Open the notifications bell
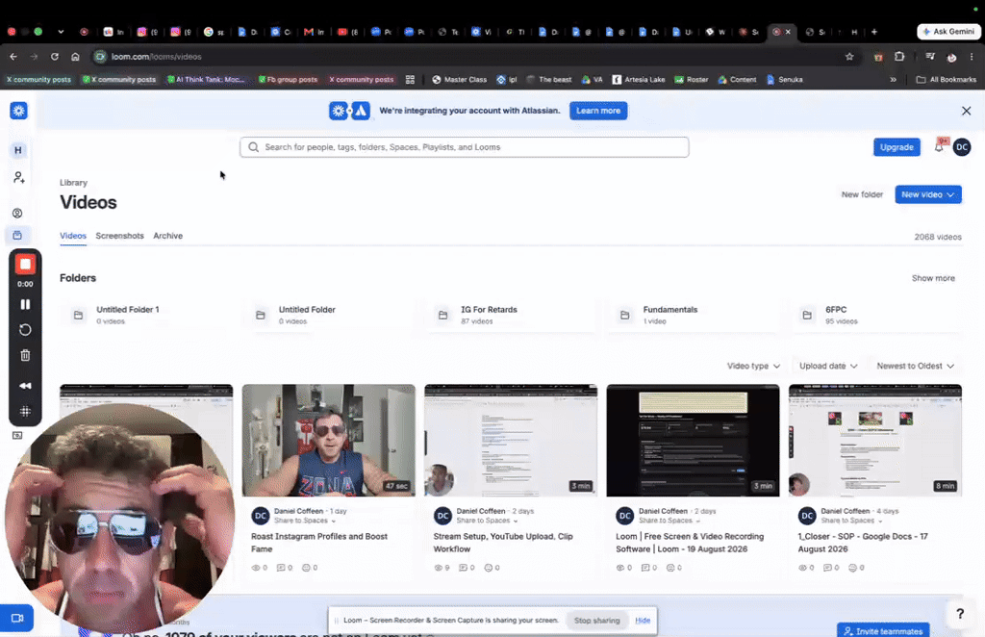The height and width of the screenshot is (637, 985). 939,147
